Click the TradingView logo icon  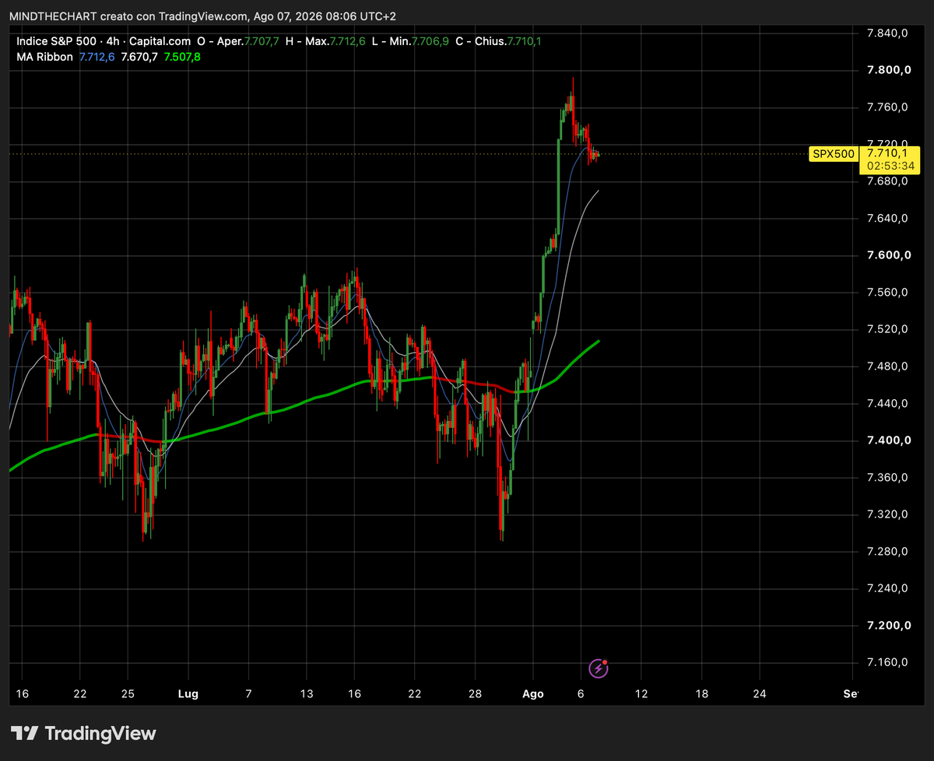click(x=25, y=733)
